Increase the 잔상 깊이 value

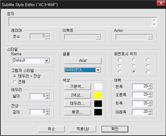pyautogui.click(x=47, y=111)
